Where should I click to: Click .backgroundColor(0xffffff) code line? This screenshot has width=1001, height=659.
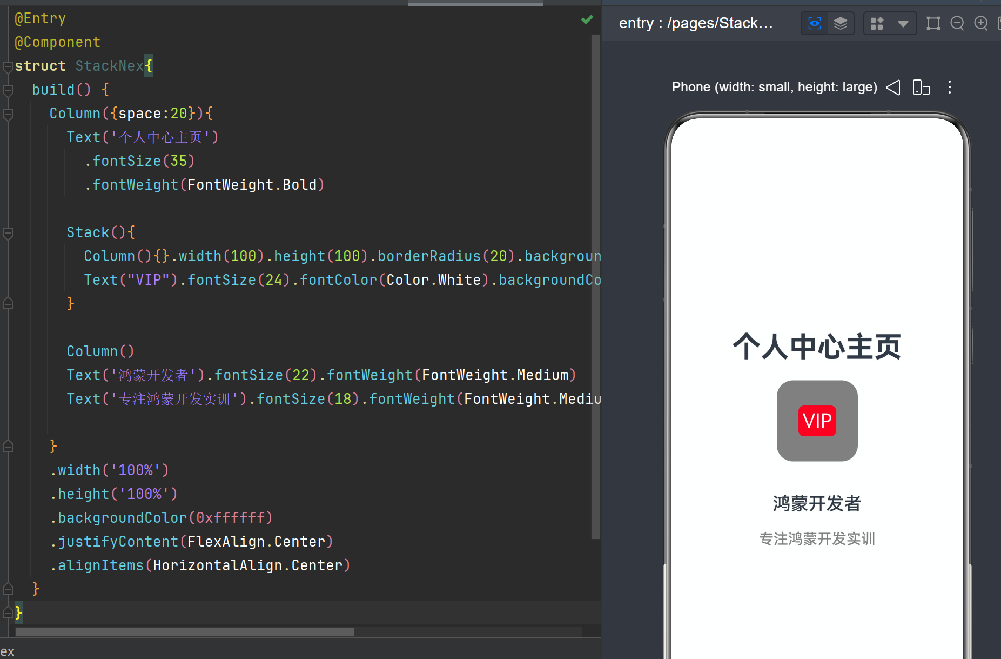[162, 518]
